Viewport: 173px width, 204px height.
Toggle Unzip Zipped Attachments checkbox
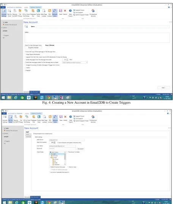(x=25, y=54)
